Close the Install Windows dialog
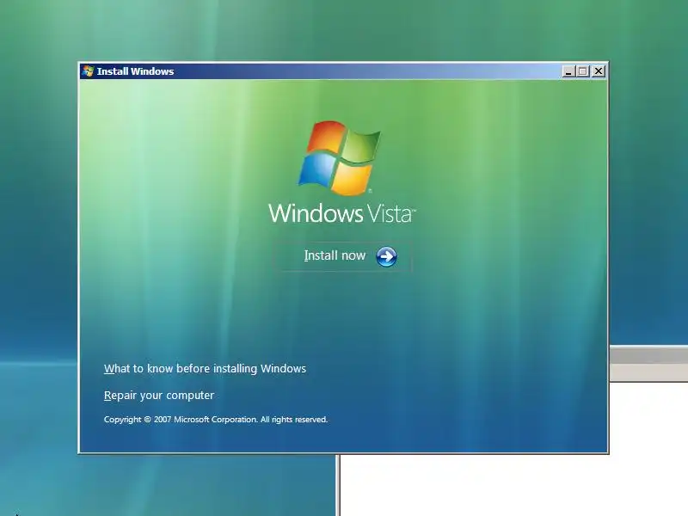688x516 pixels. (x=599, y=71)
